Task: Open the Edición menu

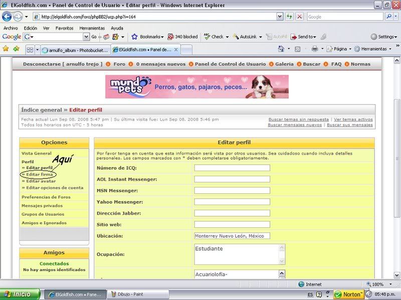Action: (31, 28)
